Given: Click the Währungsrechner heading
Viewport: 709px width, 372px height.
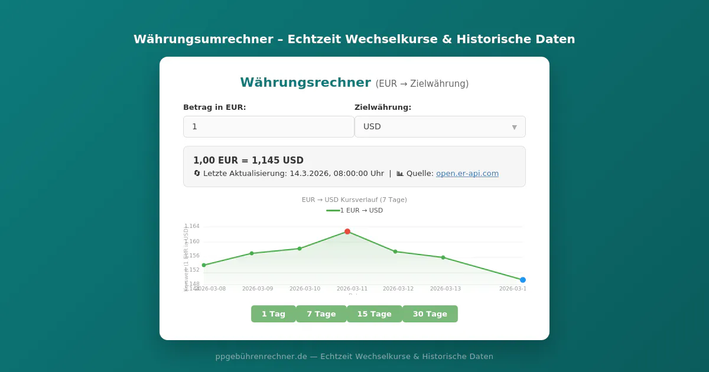Looking at the screenshot, I should pyautogui.click(x=305, y=83).
